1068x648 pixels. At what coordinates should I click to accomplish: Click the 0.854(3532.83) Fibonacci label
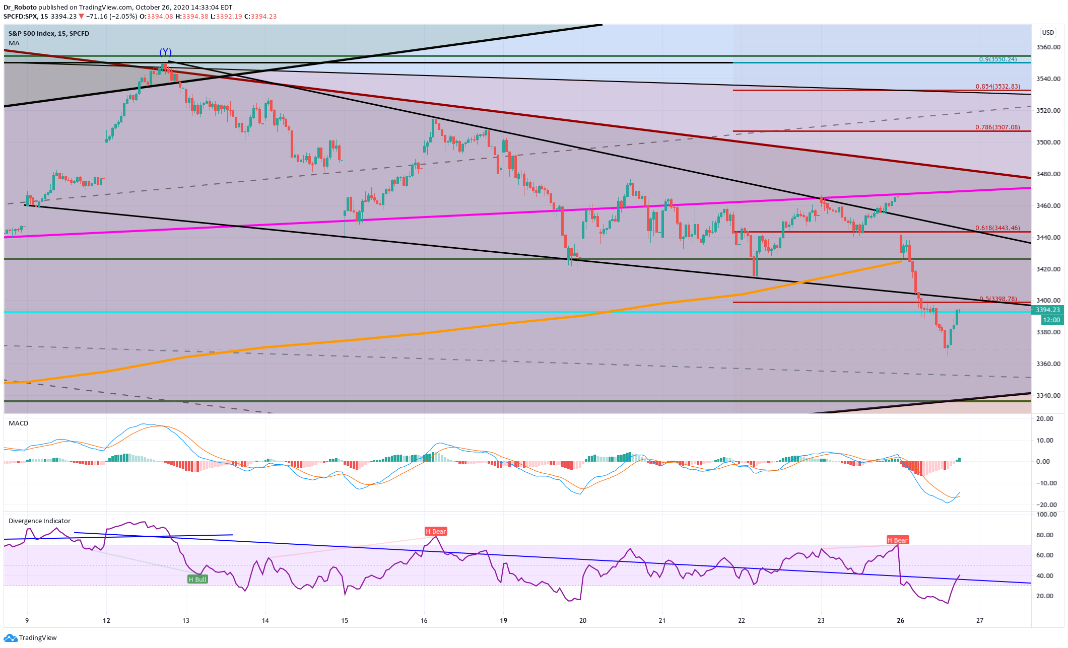coord(998,87)
